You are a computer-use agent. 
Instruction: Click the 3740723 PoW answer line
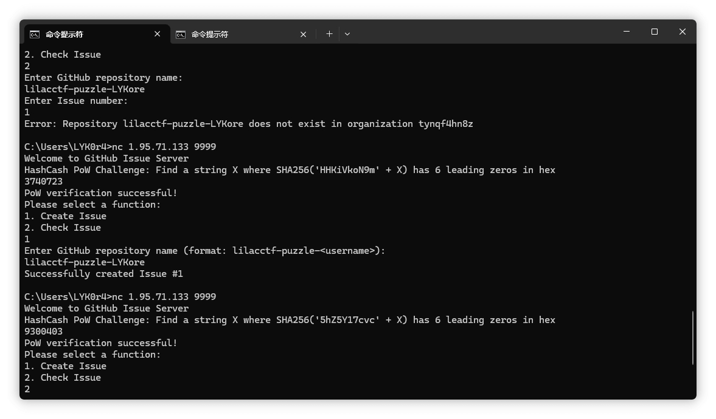[43, 182]
